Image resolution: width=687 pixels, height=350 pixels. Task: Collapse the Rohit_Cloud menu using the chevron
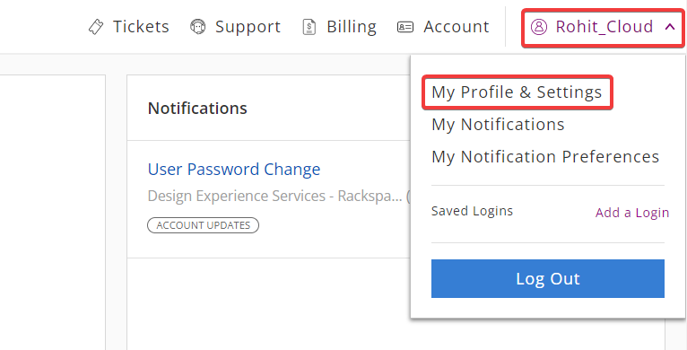669,27
